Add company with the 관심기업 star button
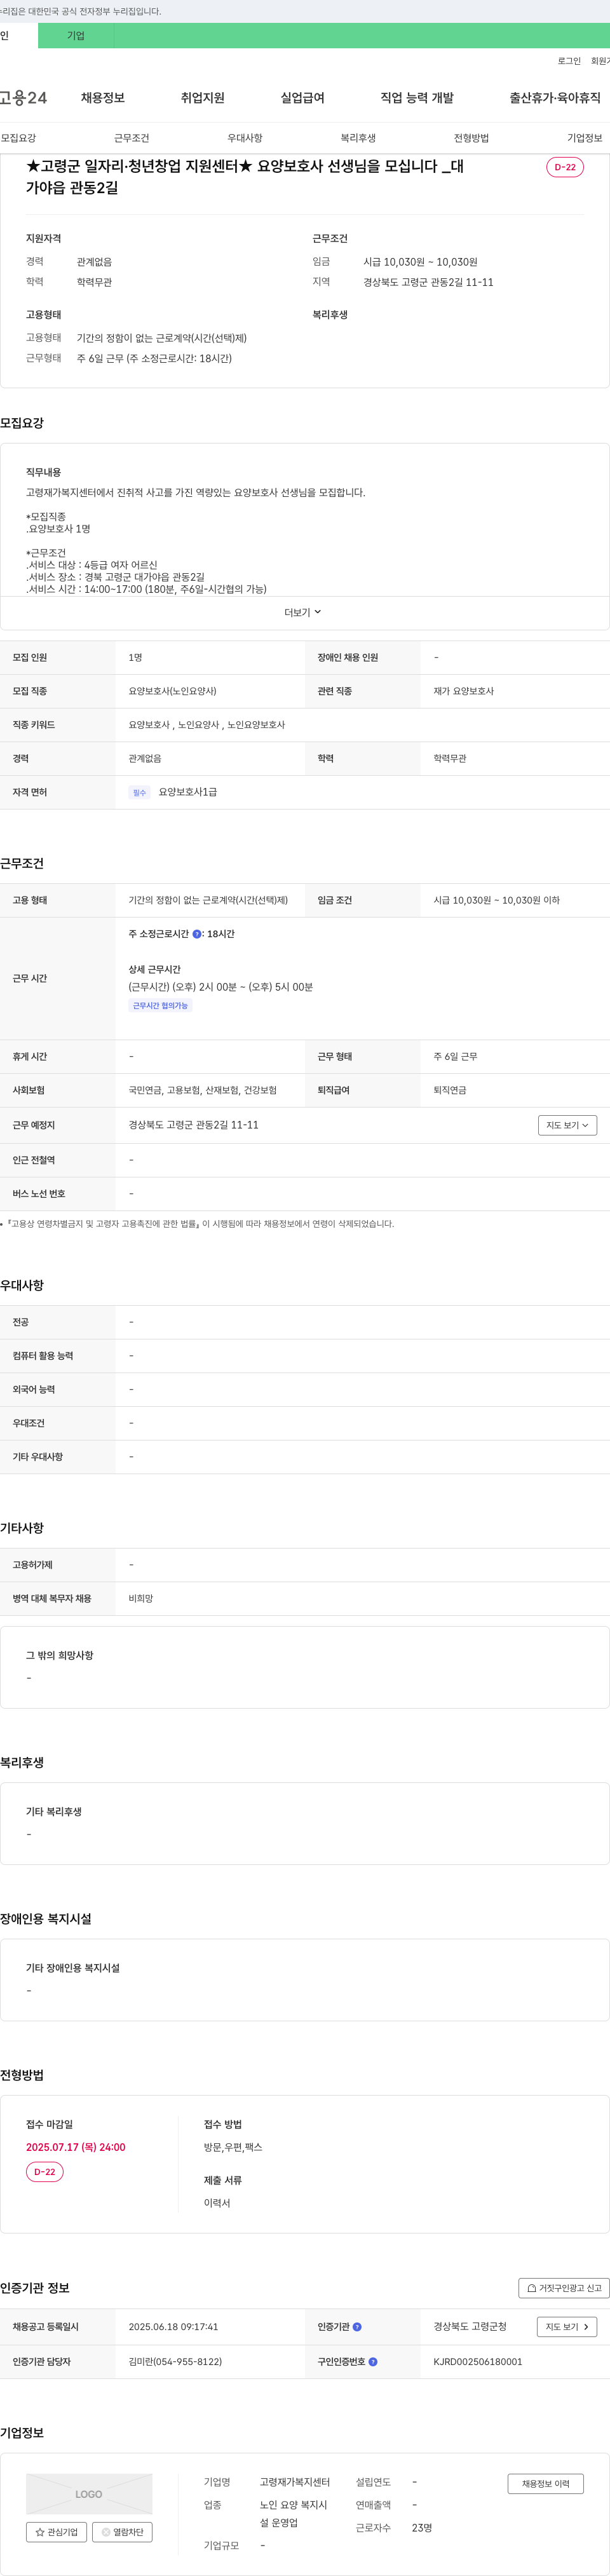The width and height of the screenshot is (610, 2576). click(x=56, y=2532)
